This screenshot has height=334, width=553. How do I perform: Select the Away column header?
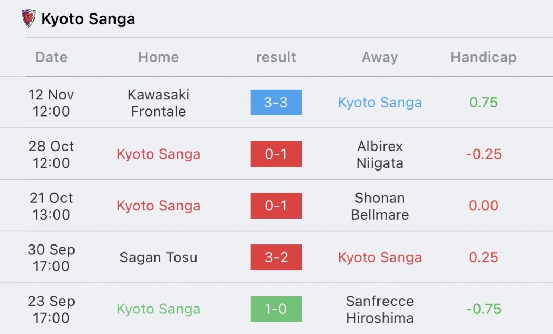(380, 57)
